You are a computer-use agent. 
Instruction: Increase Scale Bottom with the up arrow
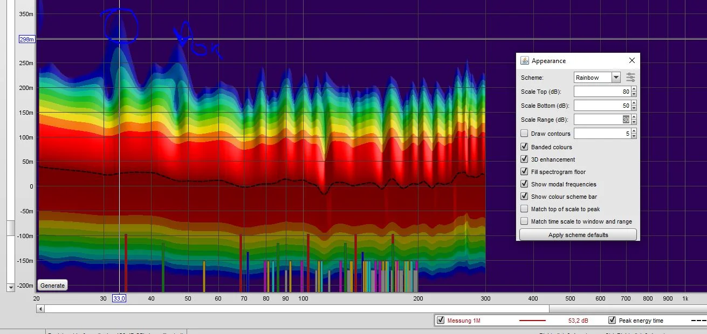click(634, 103)
